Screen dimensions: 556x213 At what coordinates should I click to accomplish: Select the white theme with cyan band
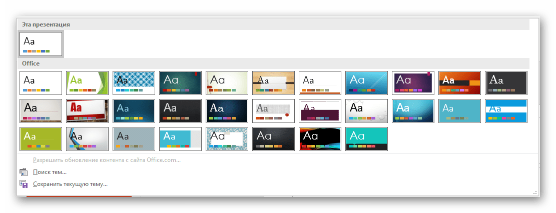[180, 139]
